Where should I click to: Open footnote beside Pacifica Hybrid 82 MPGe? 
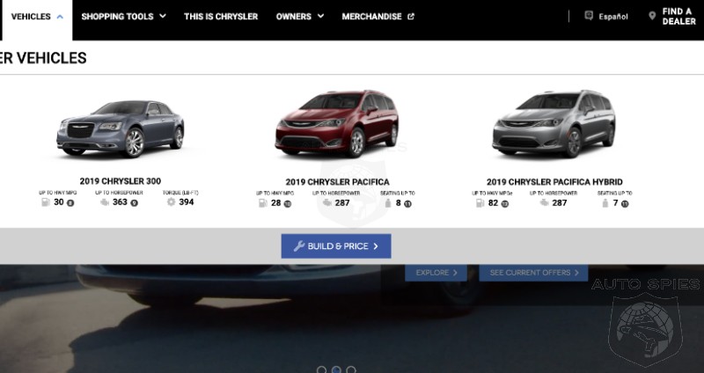(505, 204)
